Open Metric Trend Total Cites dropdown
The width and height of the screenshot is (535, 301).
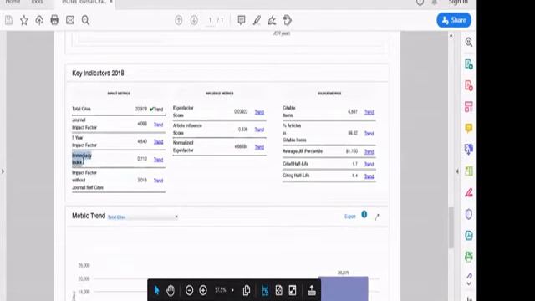click(143, 217)
